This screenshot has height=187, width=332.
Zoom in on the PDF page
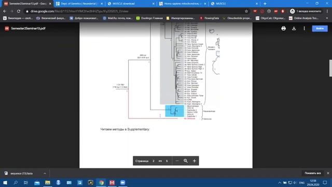[194, 161]
